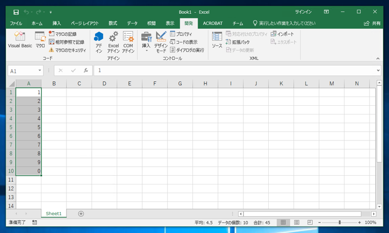The image size is (389, 233).
Task: Open 拡張パック expansion packs
Action: click(x=237, y=42)
